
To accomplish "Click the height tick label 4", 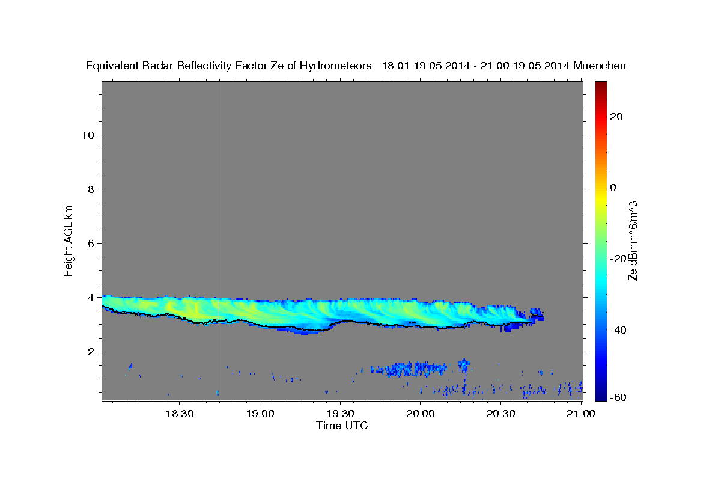I will [91, 297].
